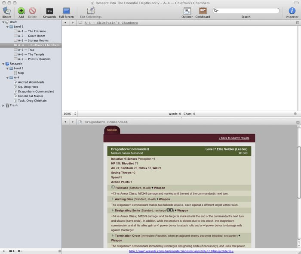Viewport: 301px width, 254px height.
Task: Collapse the Draft folder
Action: [3, 22]
